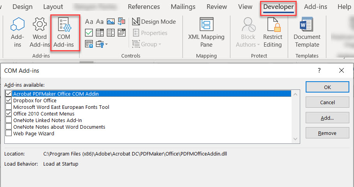This screenshot has width=354, height=187.
Task: Open the Add-ins ribbon tab
Action: point(315,7)
